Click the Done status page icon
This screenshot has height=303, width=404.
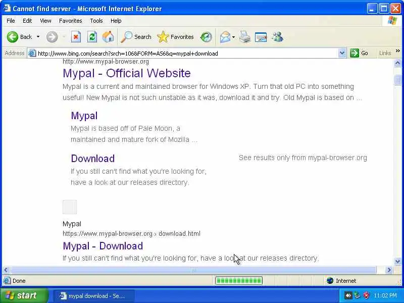[x=7, y=281]
